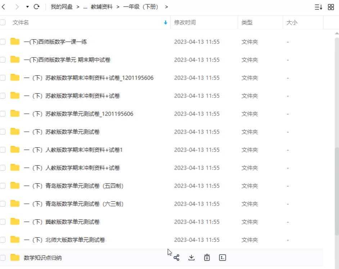The width and height of the screenshot is (339, 269).
Task: Go forward with the forward arrow
Action: point(17,7)
